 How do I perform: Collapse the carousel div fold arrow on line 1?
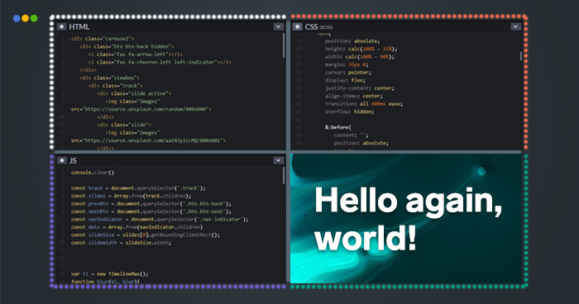point(68,39)
